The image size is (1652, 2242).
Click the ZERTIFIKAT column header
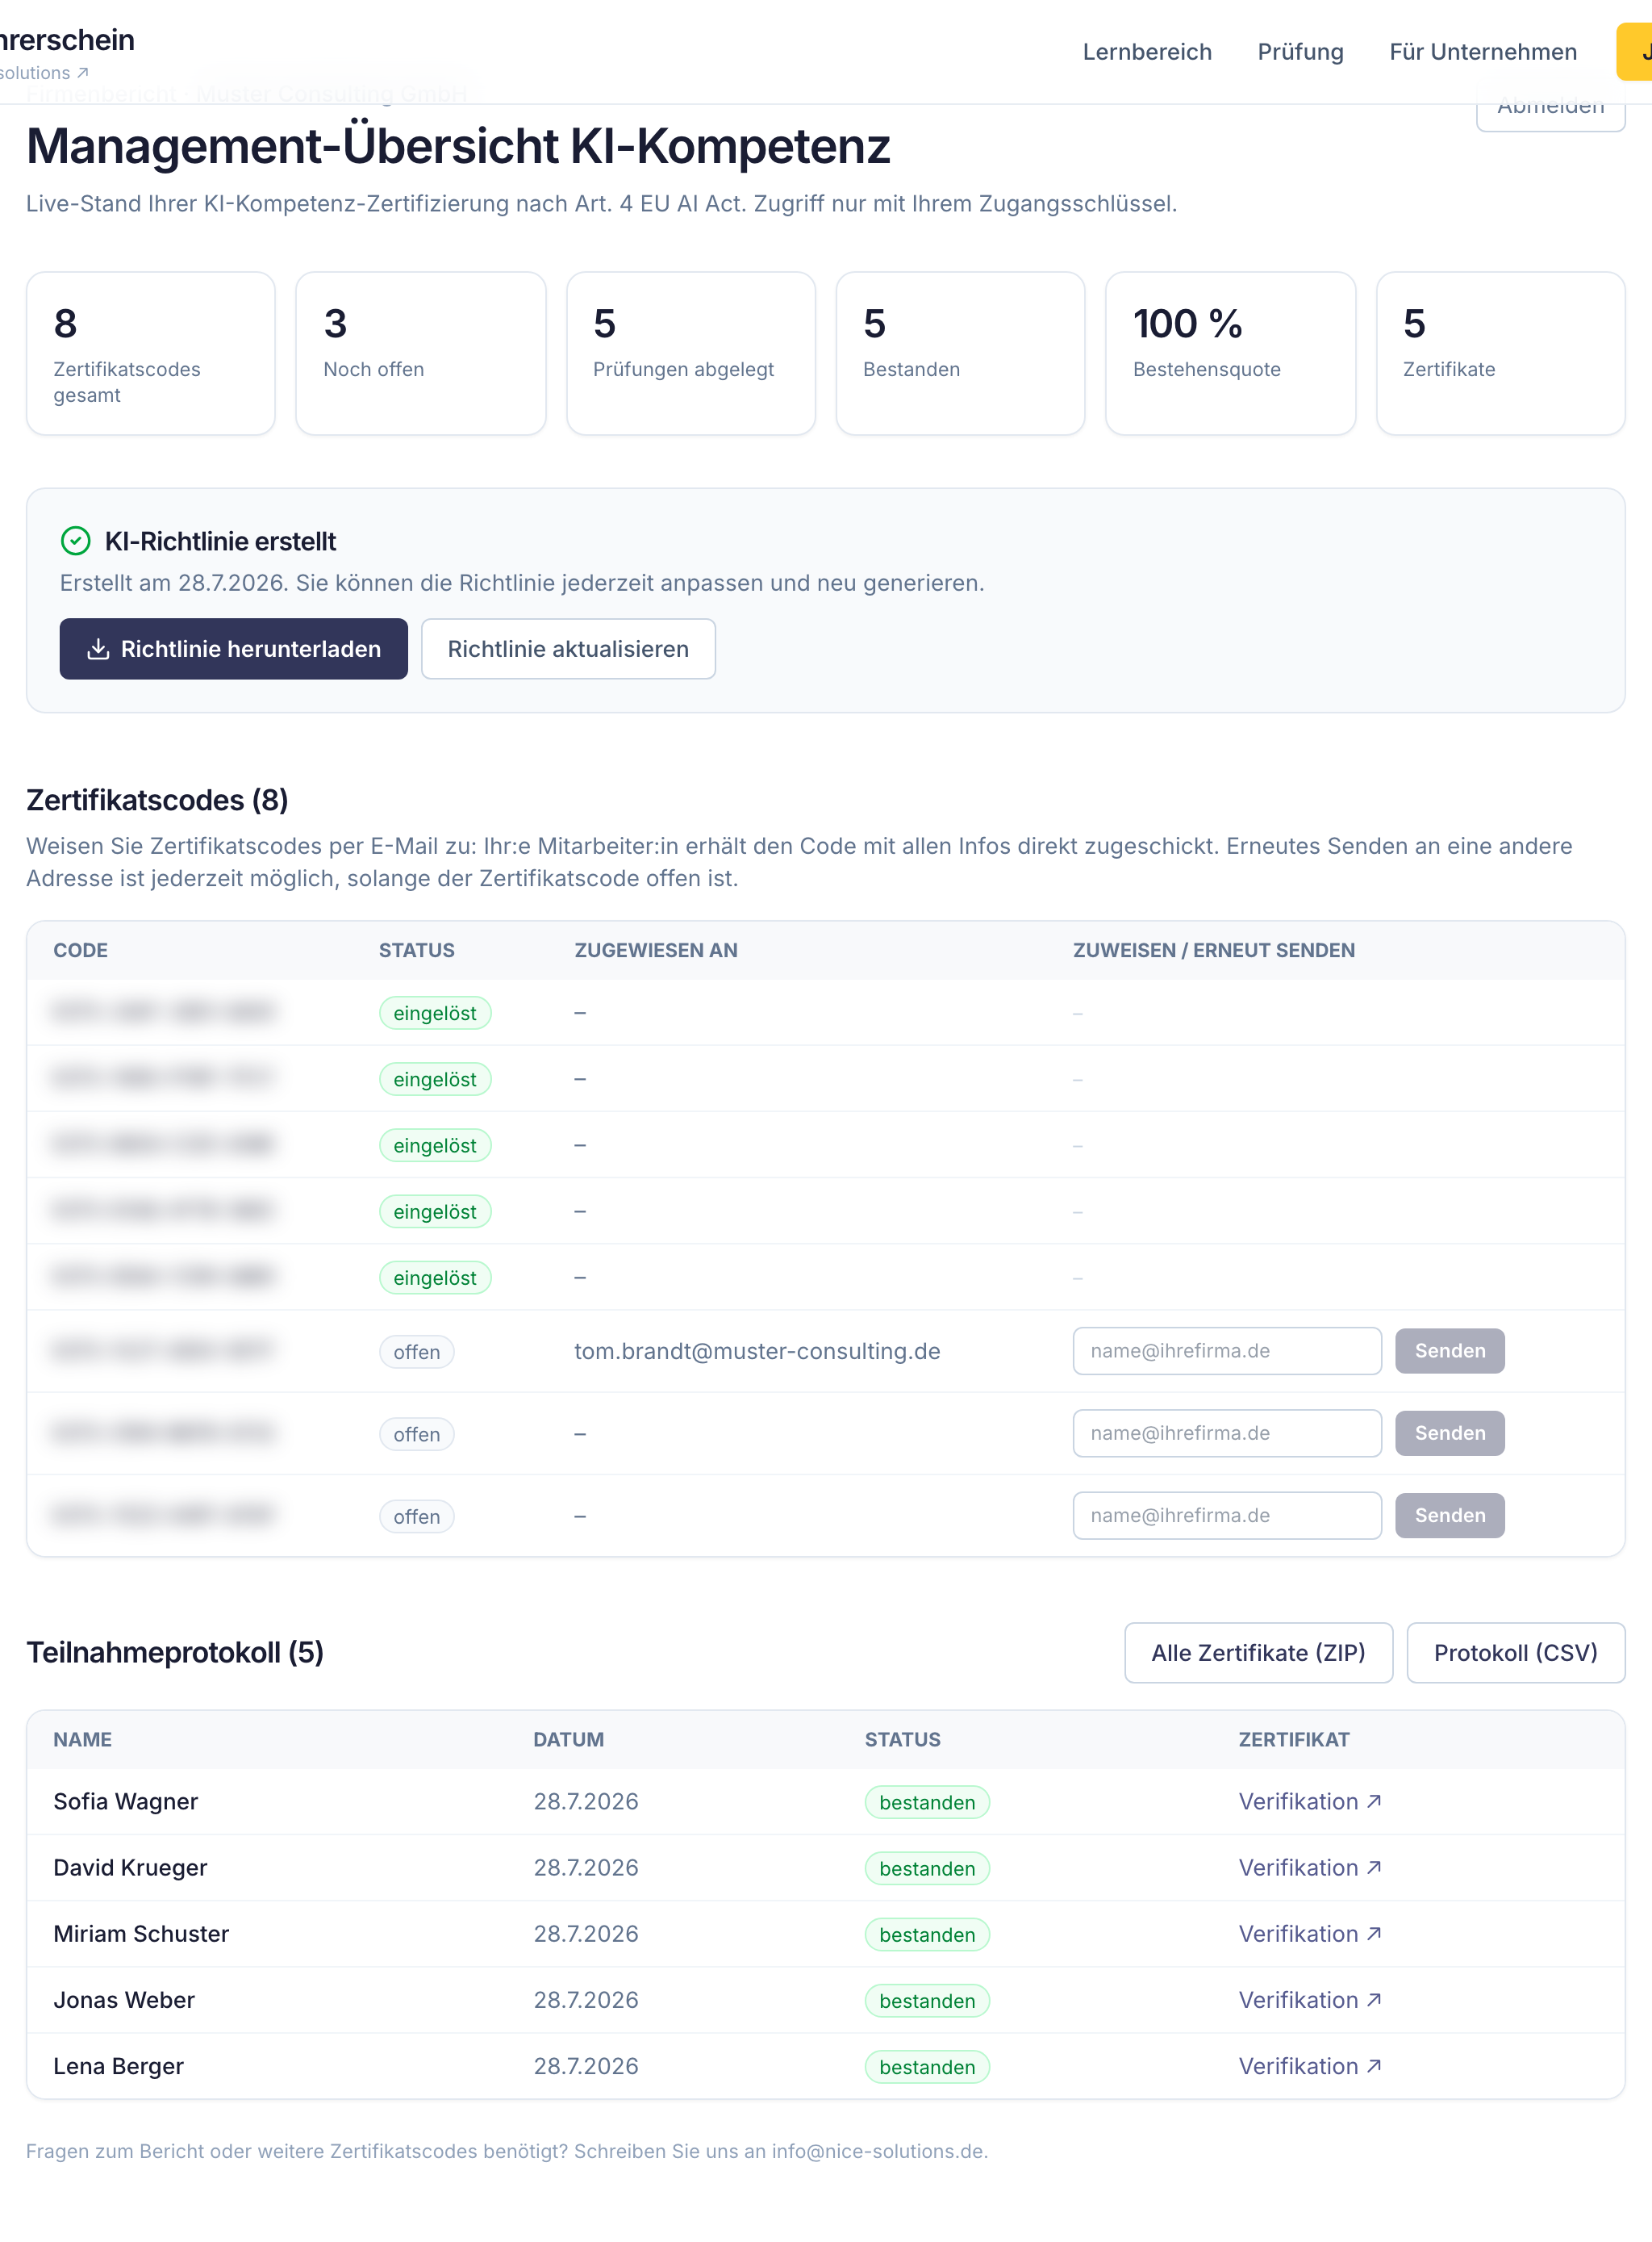click(x=1294, y=1738)
